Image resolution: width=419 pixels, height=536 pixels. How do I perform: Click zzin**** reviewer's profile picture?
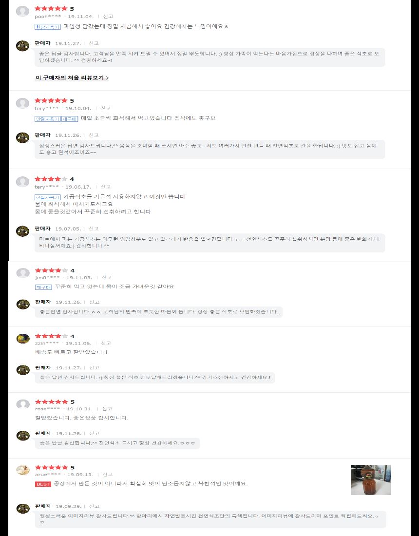[x=23, y=339]
